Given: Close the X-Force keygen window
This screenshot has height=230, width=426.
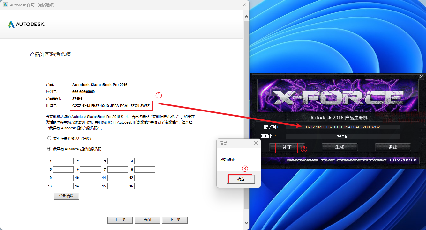Looking at the screenshot, I should tap(421, 77).
